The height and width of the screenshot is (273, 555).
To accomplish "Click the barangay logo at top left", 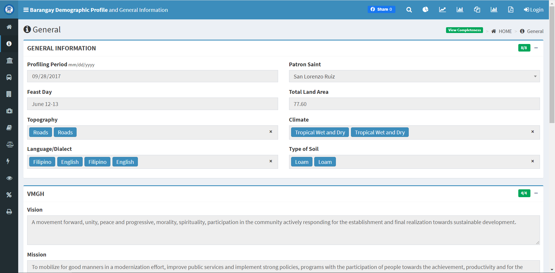I will tap(9, 10).
